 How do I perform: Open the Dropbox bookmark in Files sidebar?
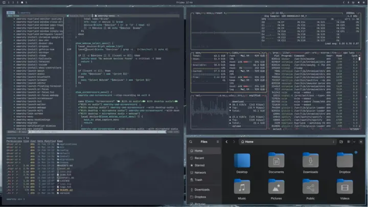pos(204,197)
